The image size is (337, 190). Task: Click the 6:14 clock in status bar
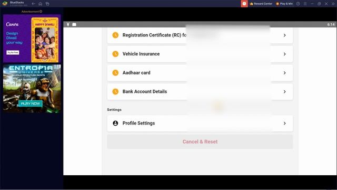click(331, 25)
